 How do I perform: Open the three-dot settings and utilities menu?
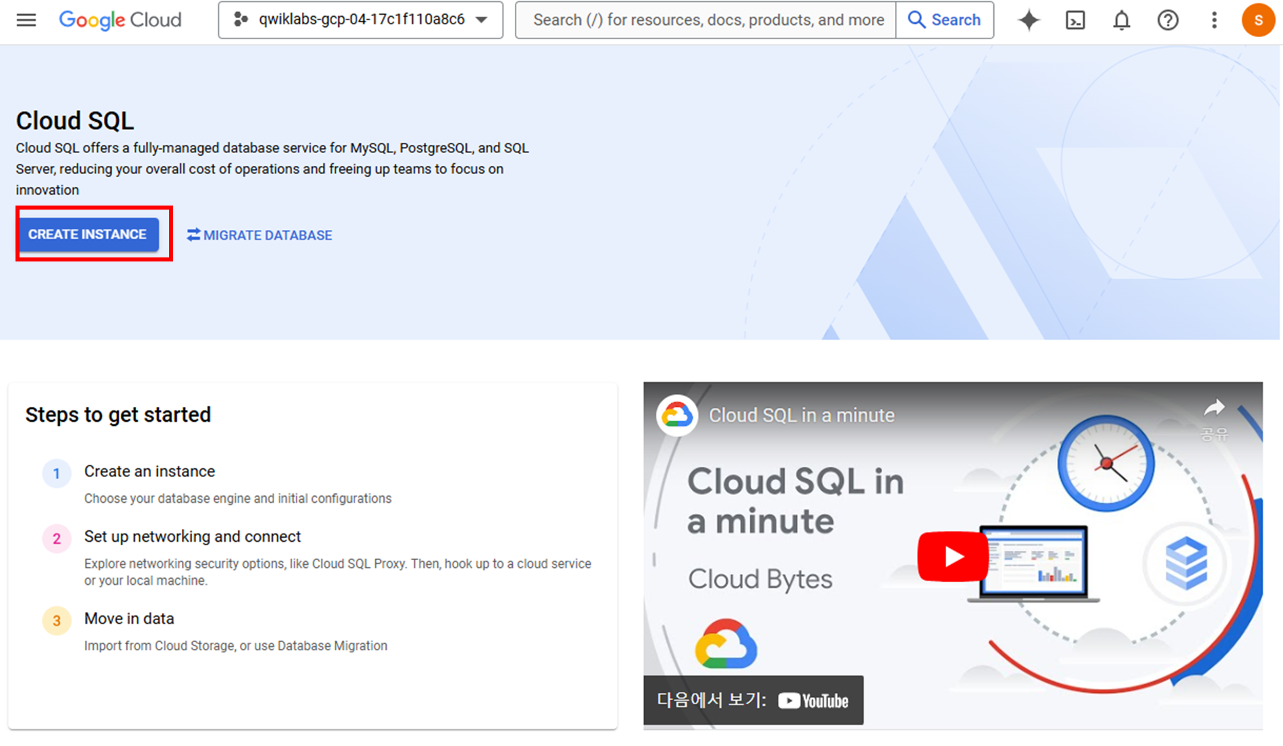[1214, 20]
